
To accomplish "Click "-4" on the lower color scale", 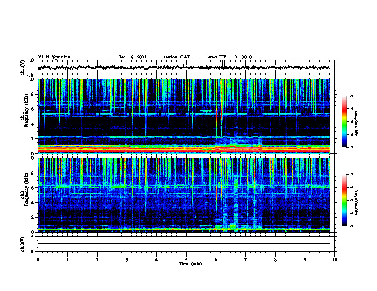I will pyautogui.click(x=351, y=187).
